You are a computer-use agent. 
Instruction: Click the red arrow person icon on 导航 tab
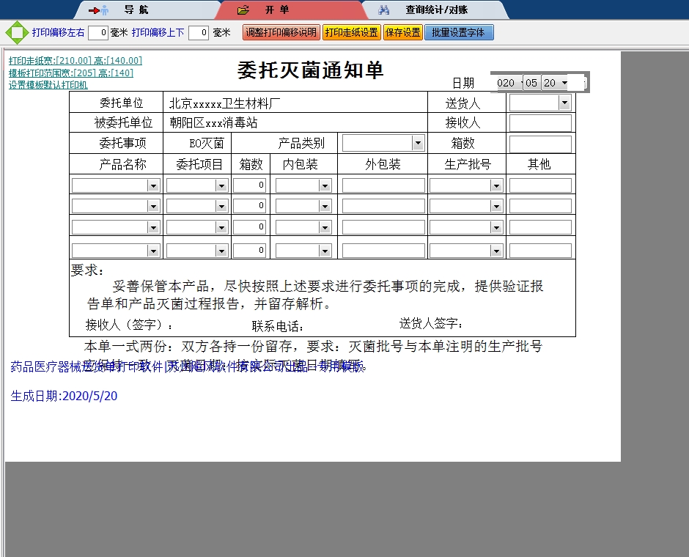point(99,10)
